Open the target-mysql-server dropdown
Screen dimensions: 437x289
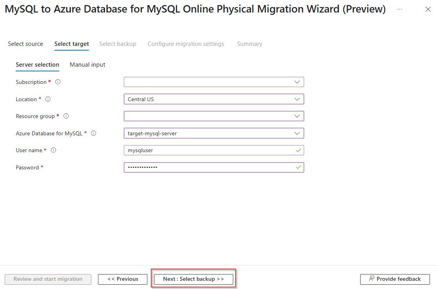tap(214, 133)
